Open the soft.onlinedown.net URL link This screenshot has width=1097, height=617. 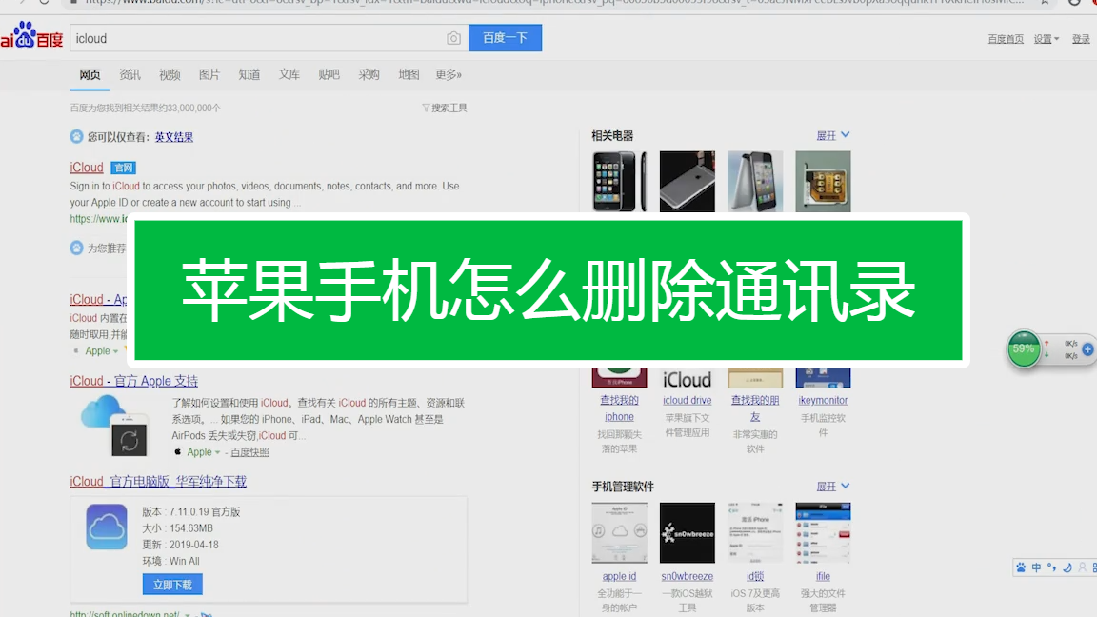click(125, 613)
